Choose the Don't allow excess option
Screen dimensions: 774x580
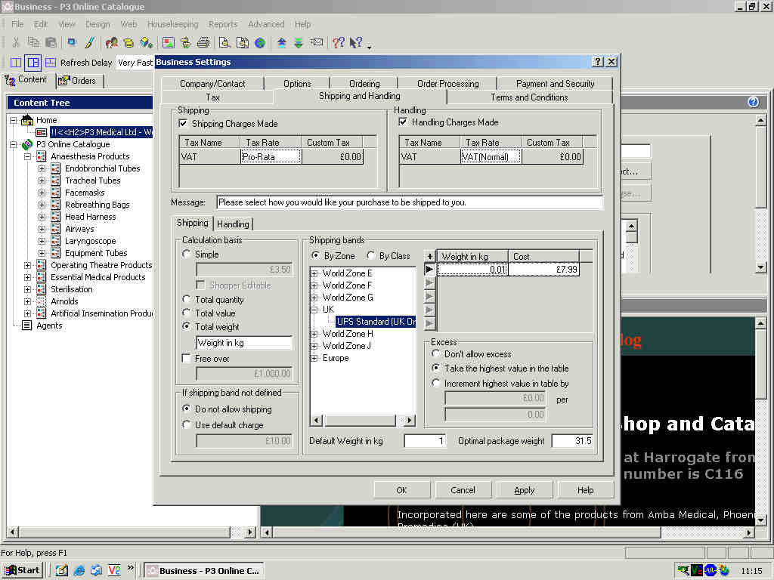tap(436, 354)
